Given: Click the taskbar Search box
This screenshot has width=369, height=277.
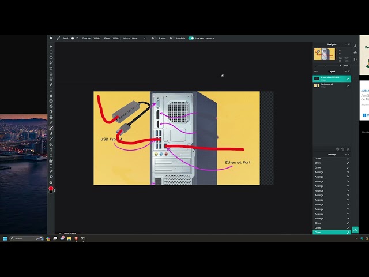Looking at the screenshot, I should 27,238.
